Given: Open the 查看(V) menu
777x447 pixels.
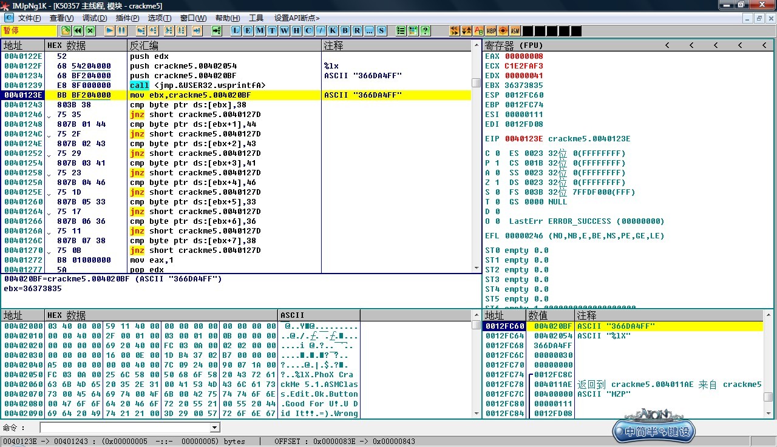Looking at the screenshot, I should (x=62, y=18).
